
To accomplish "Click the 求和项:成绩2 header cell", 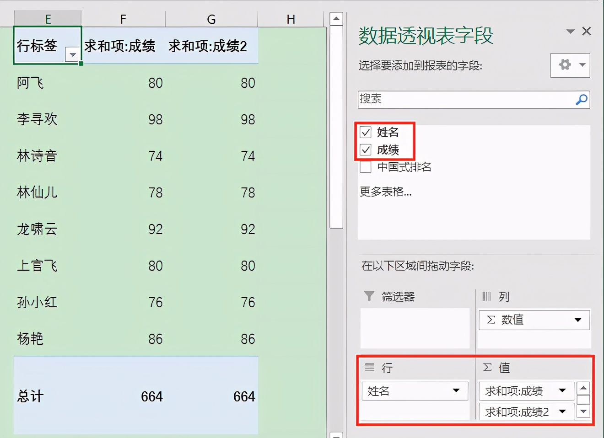I will coord(211,46).
